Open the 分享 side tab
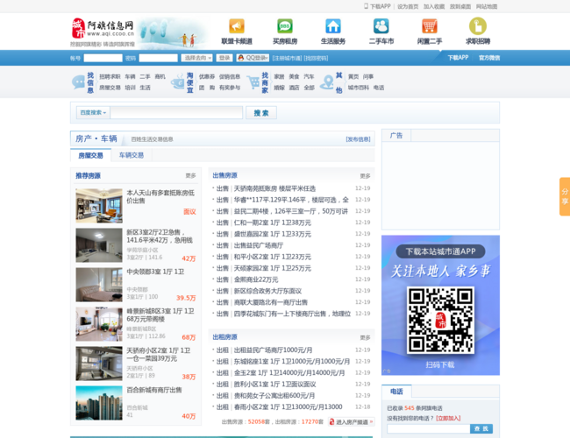The width and height of the screenshot is (570, 438). [565, 196]
